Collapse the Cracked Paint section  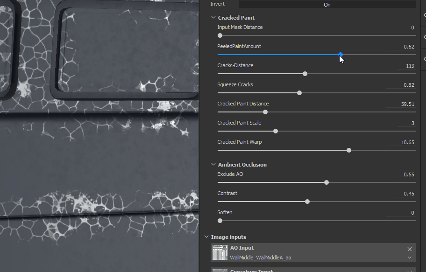(x=213, y=18)
